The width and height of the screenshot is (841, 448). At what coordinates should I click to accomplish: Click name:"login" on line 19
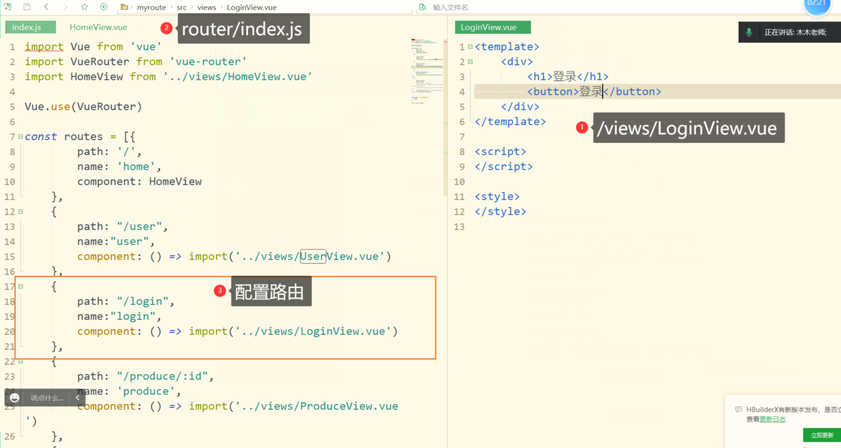pos(116,316)
